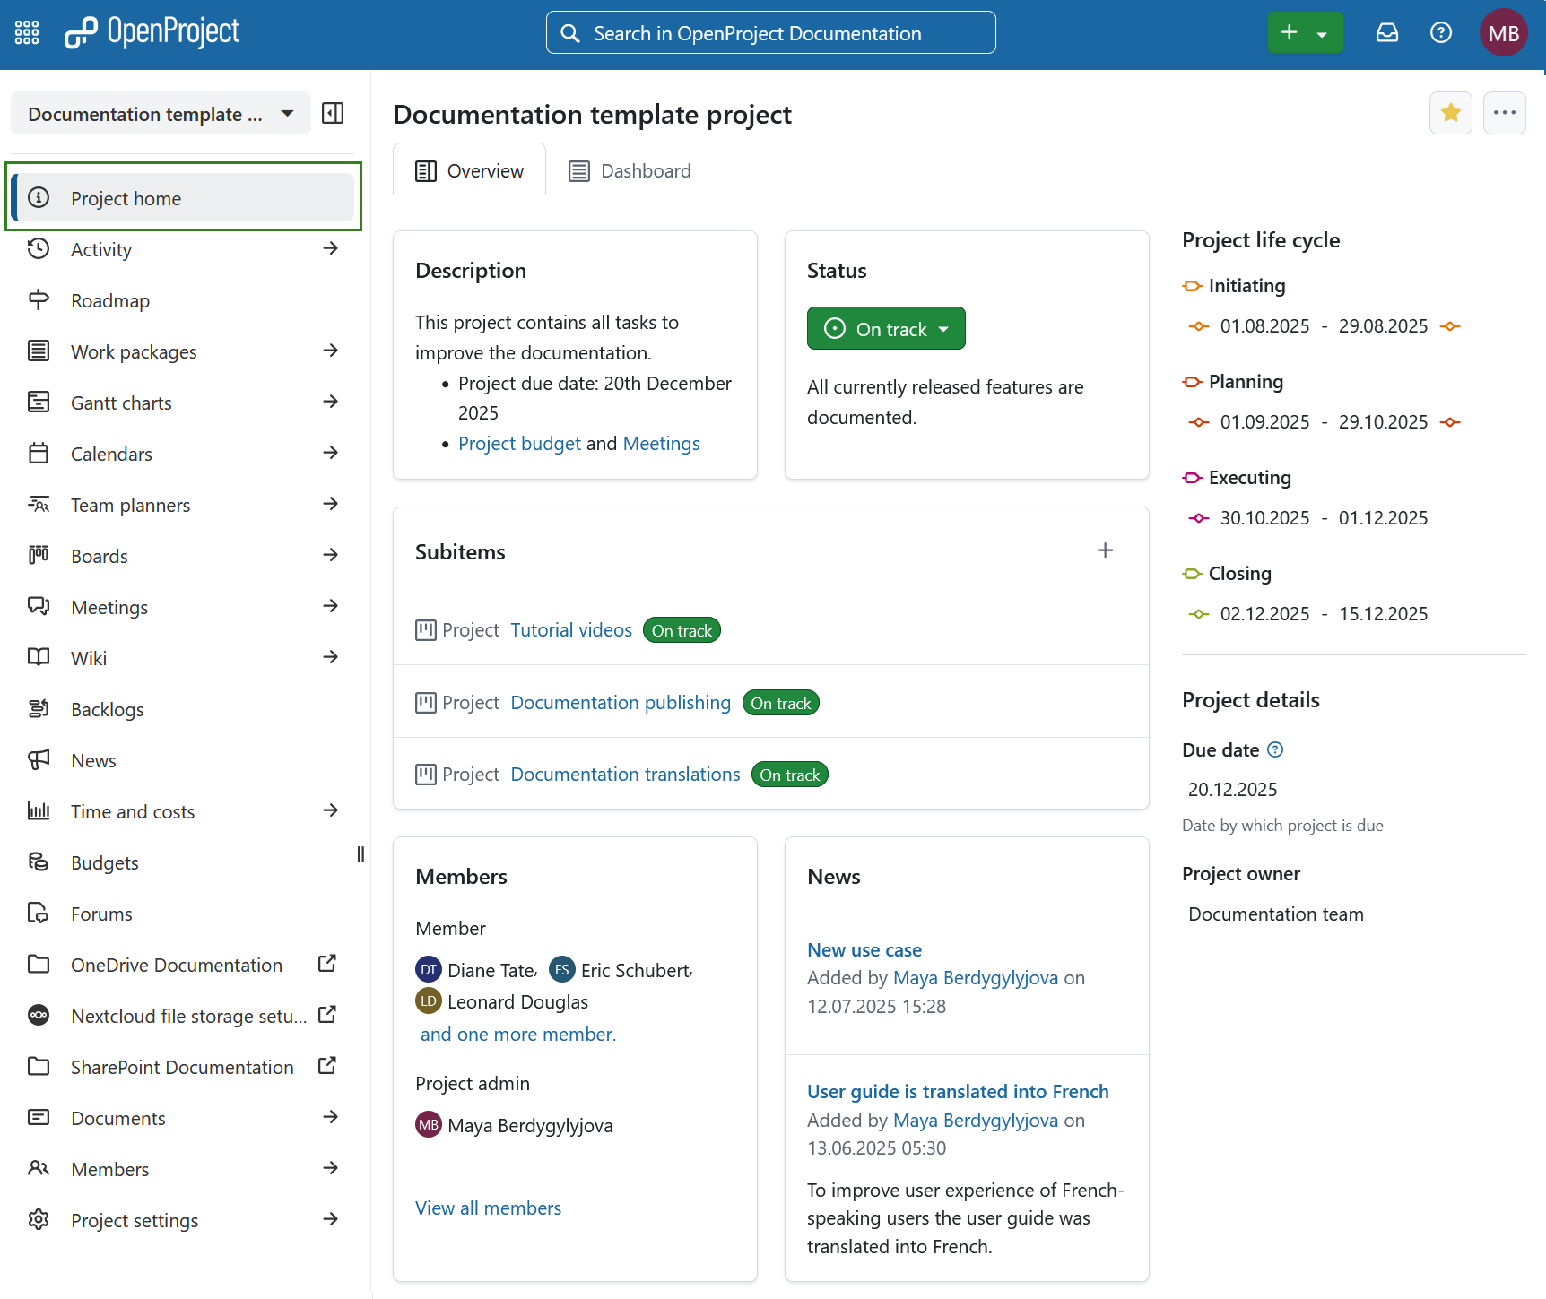
Task: Open the Team planners module icon
Action: (39, 504)
